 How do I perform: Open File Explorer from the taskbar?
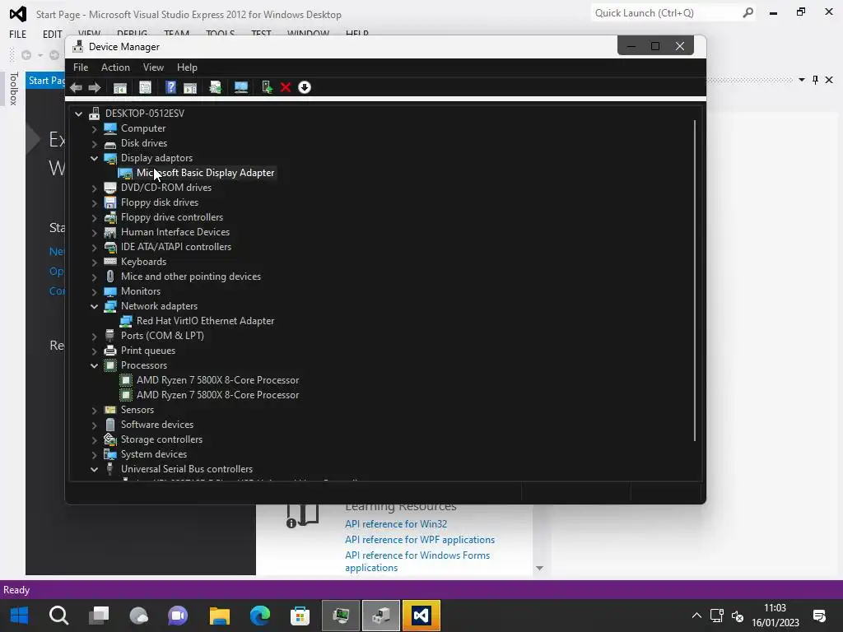coord(219,616)
